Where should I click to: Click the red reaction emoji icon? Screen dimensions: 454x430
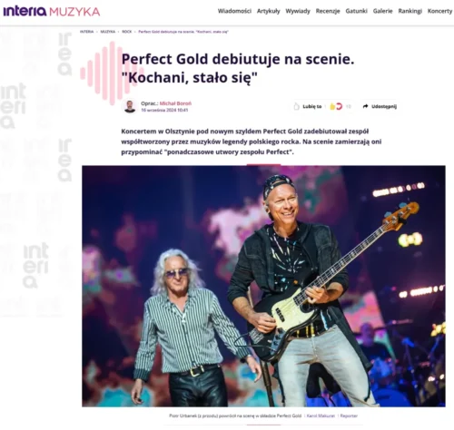[x=339, y=106]
